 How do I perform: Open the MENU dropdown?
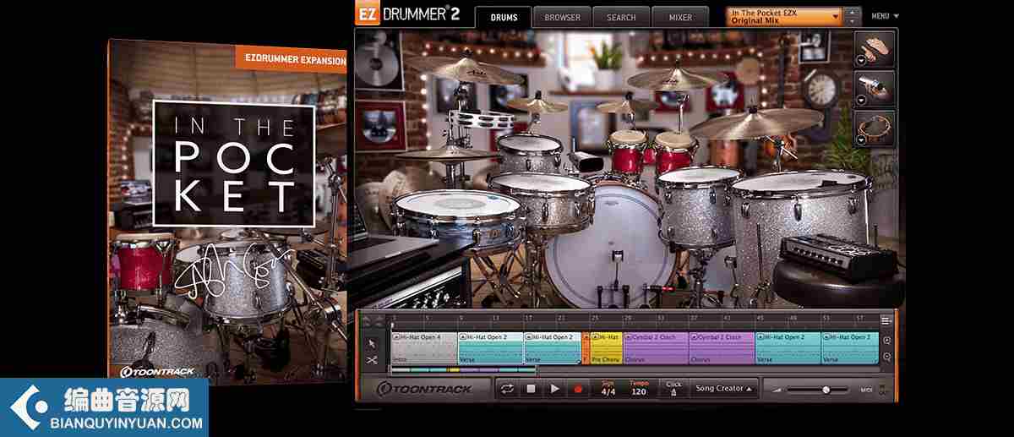point(885,16)
